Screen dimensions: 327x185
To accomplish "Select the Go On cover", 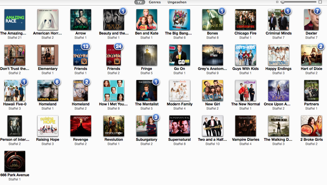I will [x=179, y=55].
